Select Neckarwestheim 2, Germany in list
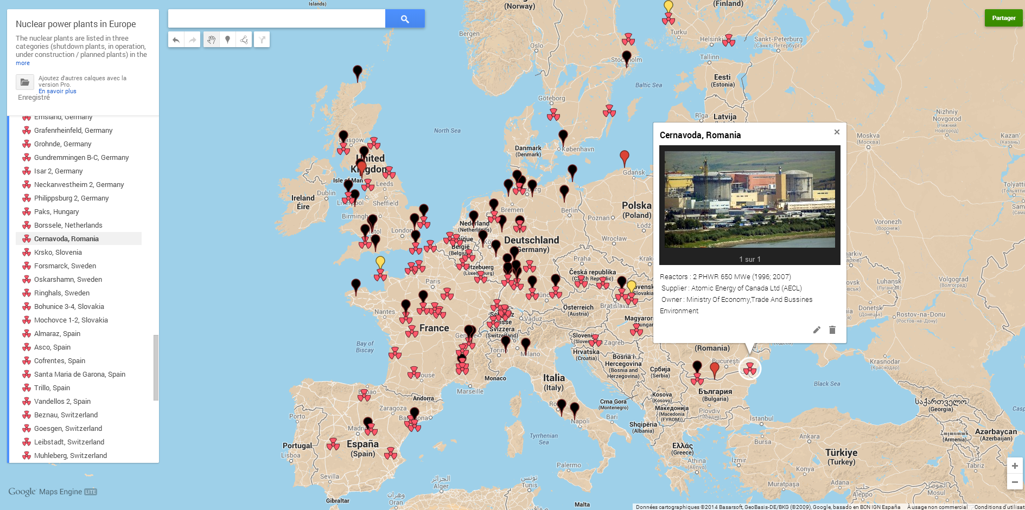Screen dimensions: 1025x510 tap(79, 184)
